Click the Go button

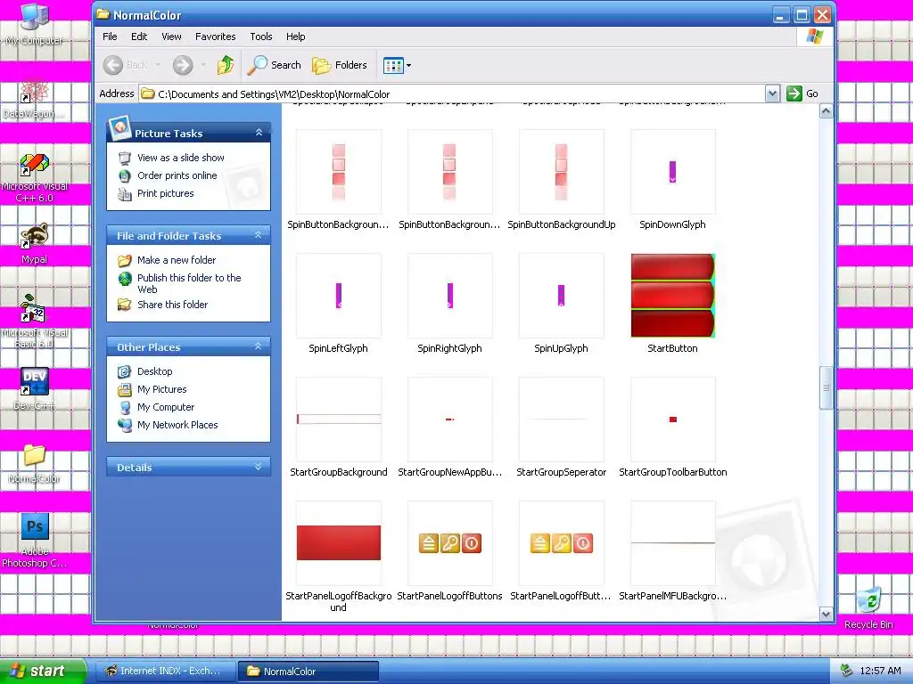click(x=802, y=94)
